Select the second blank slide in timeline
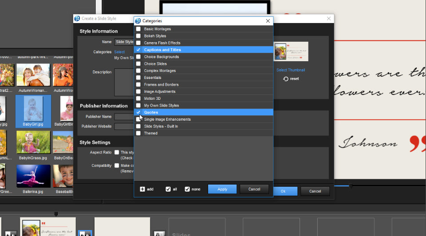The width and height of the screenshot is (426, 236). [122, 227]
